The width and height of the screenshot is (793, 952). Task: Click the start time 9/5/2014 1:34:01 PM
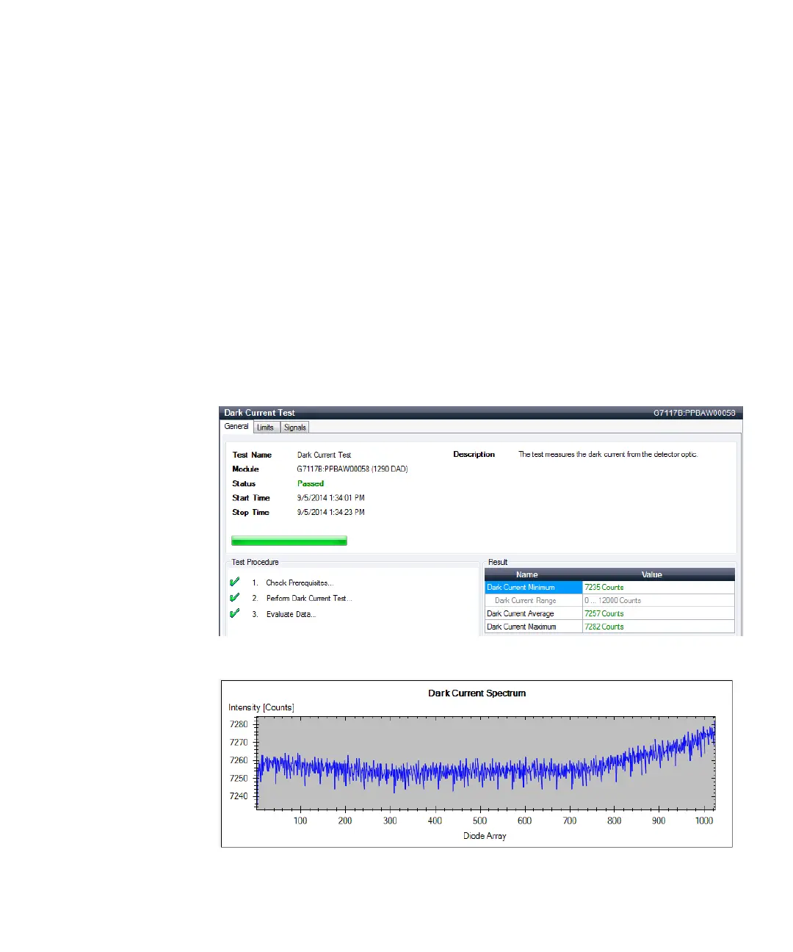(x=330, y=498)
